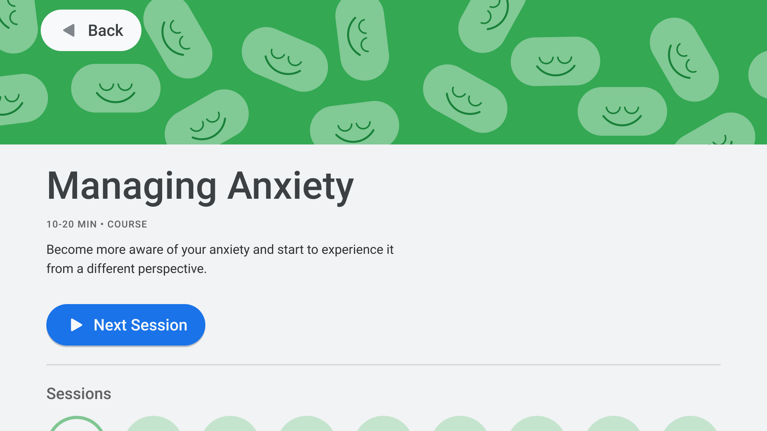The width and height of the screenshot is (767, 431).
Task: Click the Next Session button
Action: tap(126, 325)
